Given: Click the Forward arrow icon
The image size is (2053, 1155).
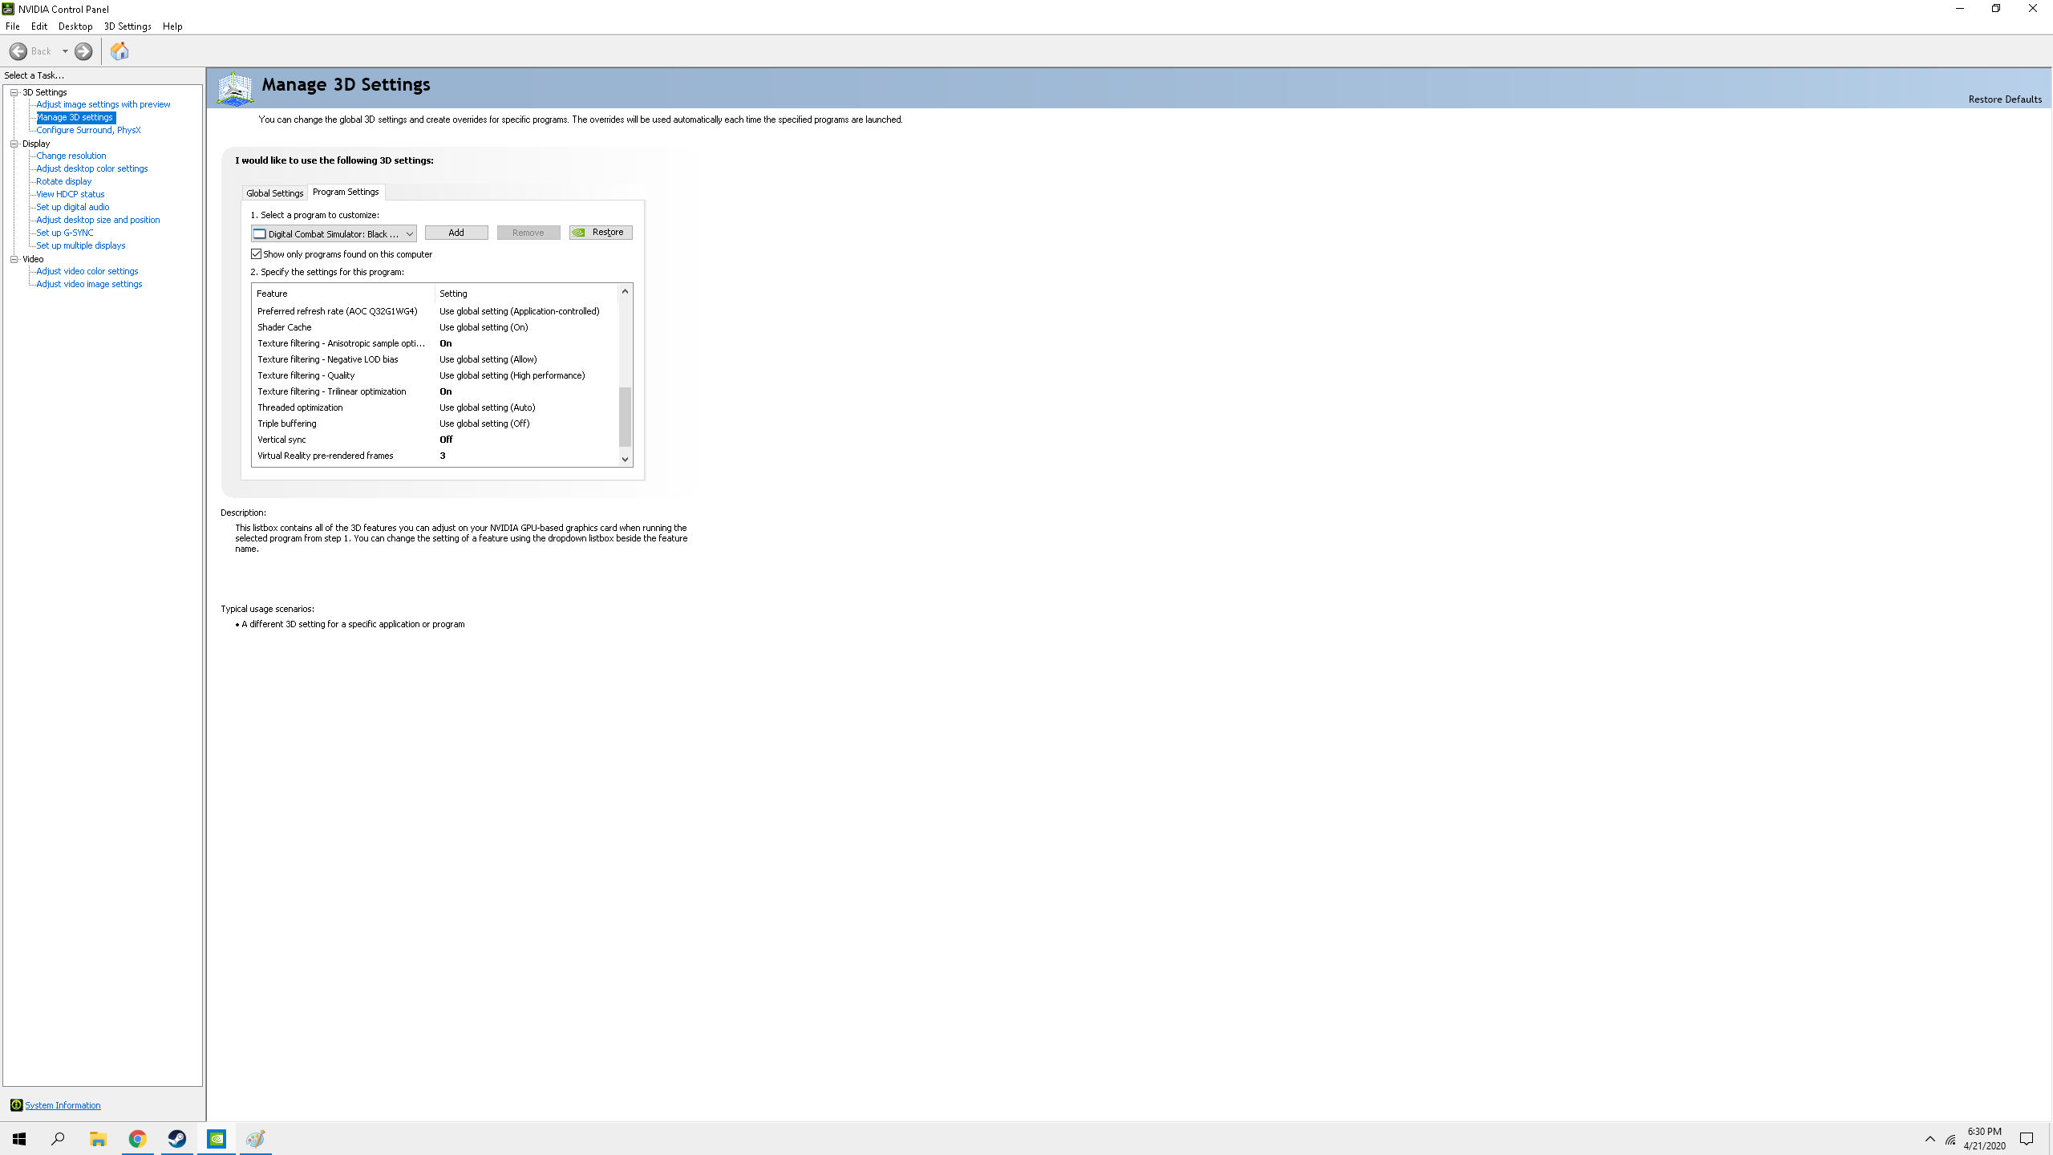Looking at the screenshot, I should (83, 51).
